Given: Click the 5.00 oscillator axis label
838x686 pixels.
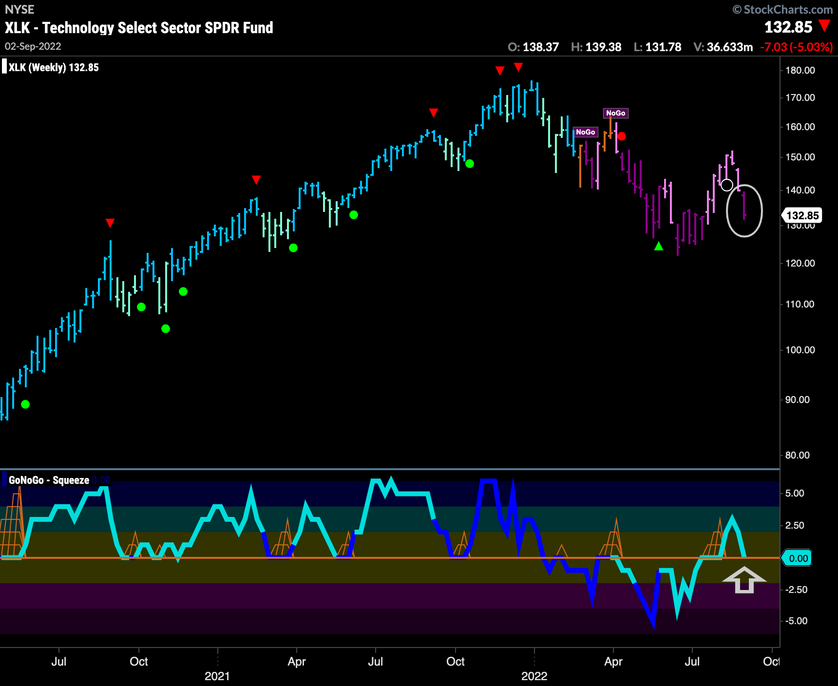Looking at the screenshot, I should pos(795,493).
